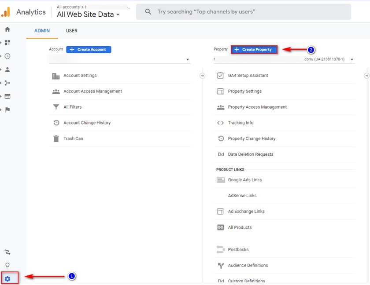
Task: Expand the Realtime sidebar section arrow
Action: point(1,56)
